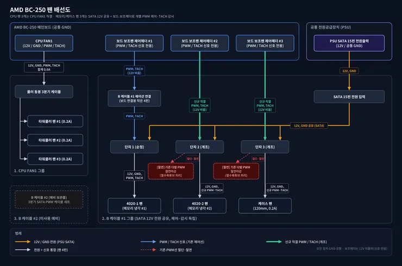Click the red dashed 절단·절연 legend arrow
The height and width of the screenshot is (266, 402).
pyautogui.click(x=148, y=250)
